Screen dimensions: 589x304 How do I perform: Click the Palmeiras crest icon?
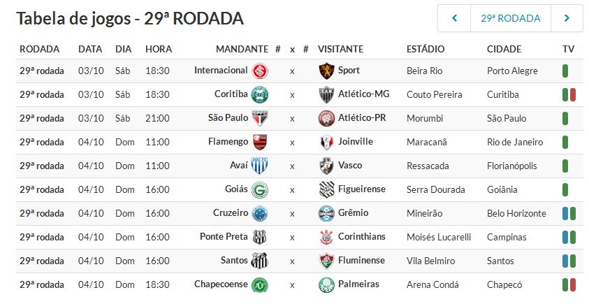click(x=326, y=285)
